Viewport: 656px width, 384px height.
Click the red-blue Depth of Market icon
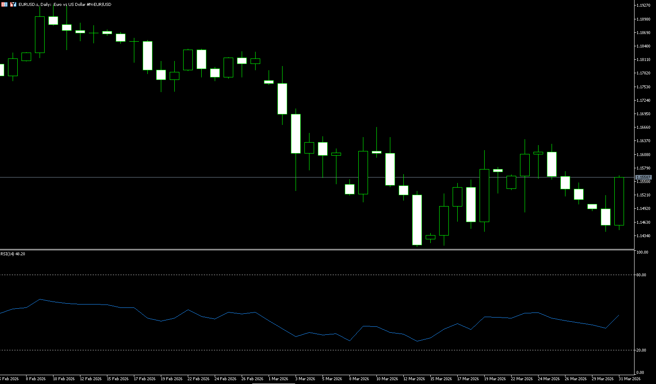(13, 4)
